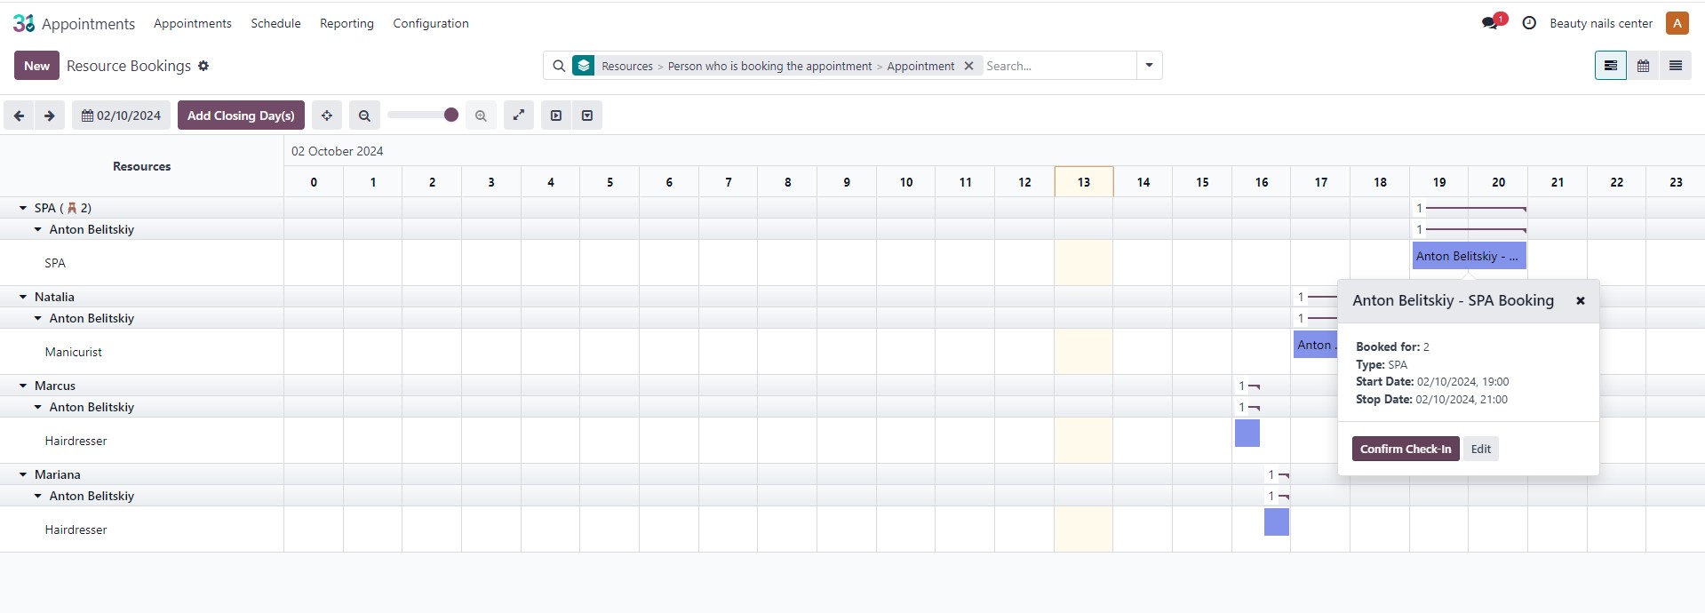Click the Resources column header

(x=142, y=166)
